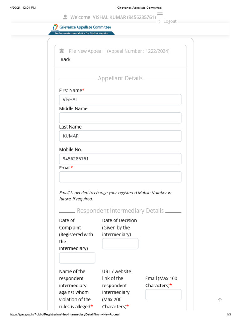Viewport: 241px width, 322px height.
Task: Click the Logout power icon
Action: point(159,22)
